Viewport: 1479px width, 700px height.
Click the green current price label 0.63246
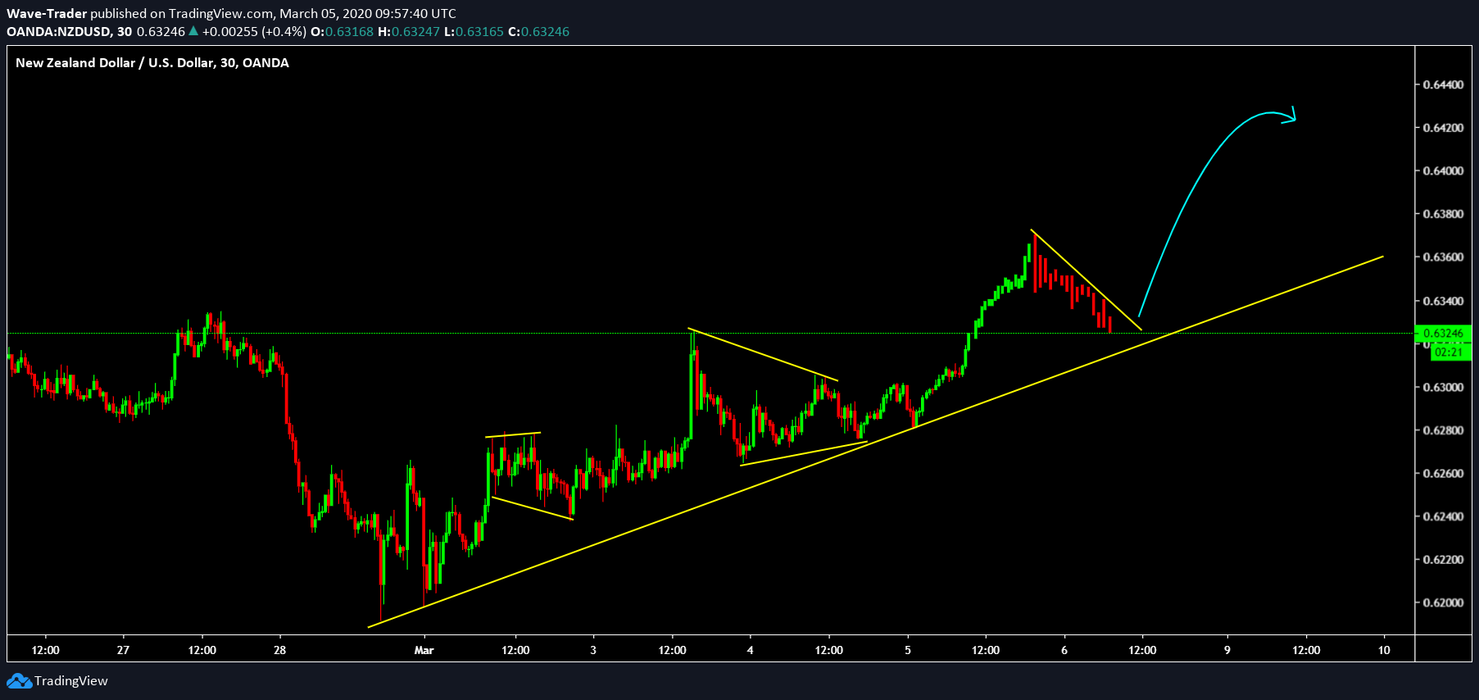(1443, 334)
